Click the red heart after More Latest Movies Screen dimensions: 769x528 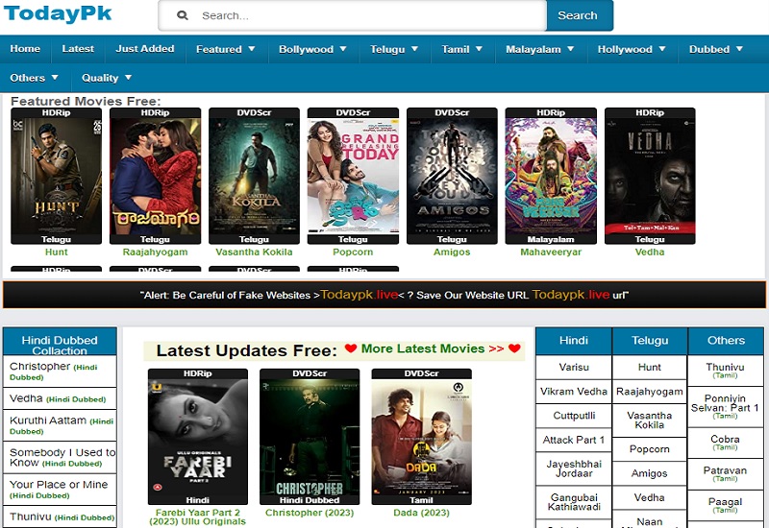click(x=514, y=348)
